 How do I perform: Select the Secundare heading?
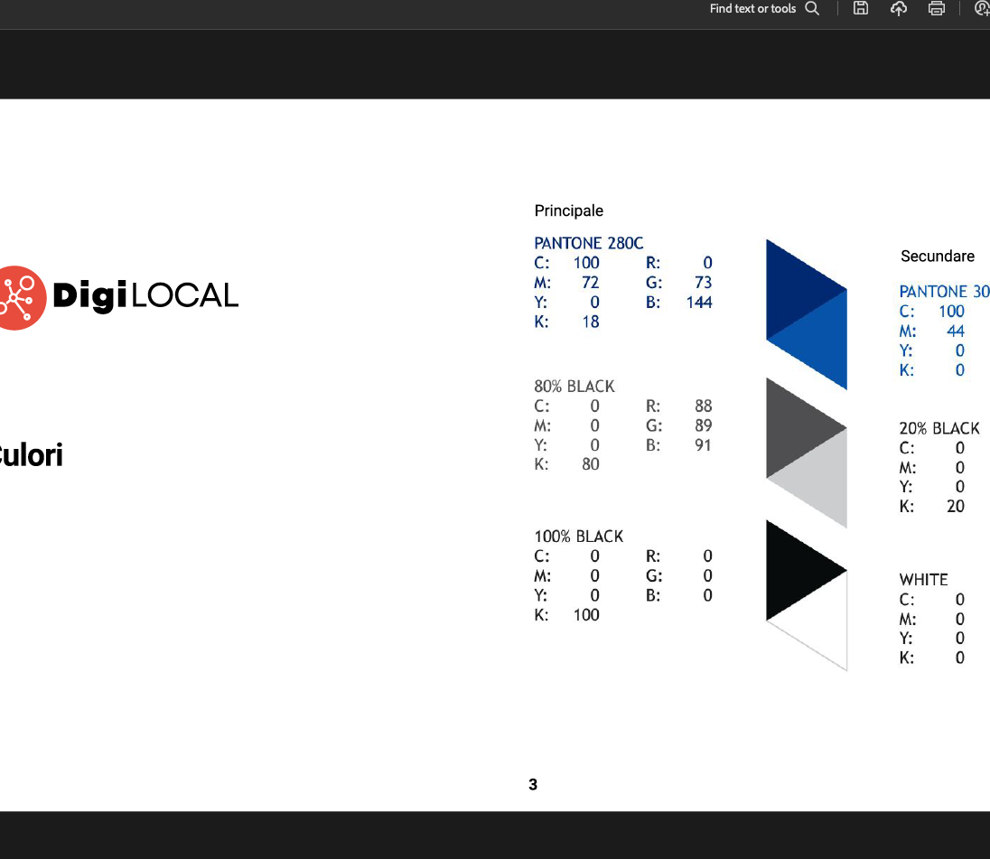pyautogui.click(x=937, y=256)
